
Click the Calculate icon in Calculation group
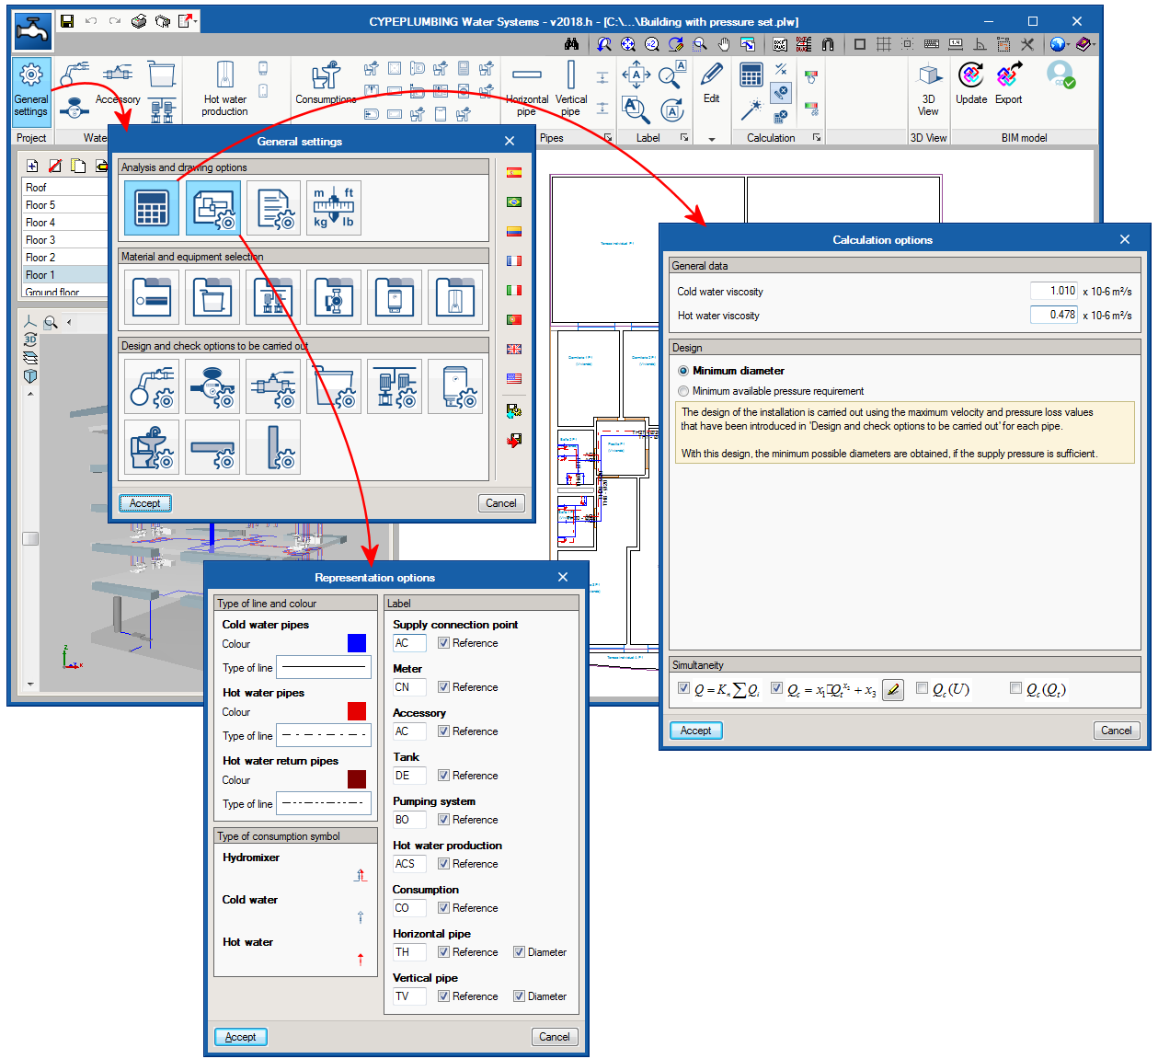point(751,75)
